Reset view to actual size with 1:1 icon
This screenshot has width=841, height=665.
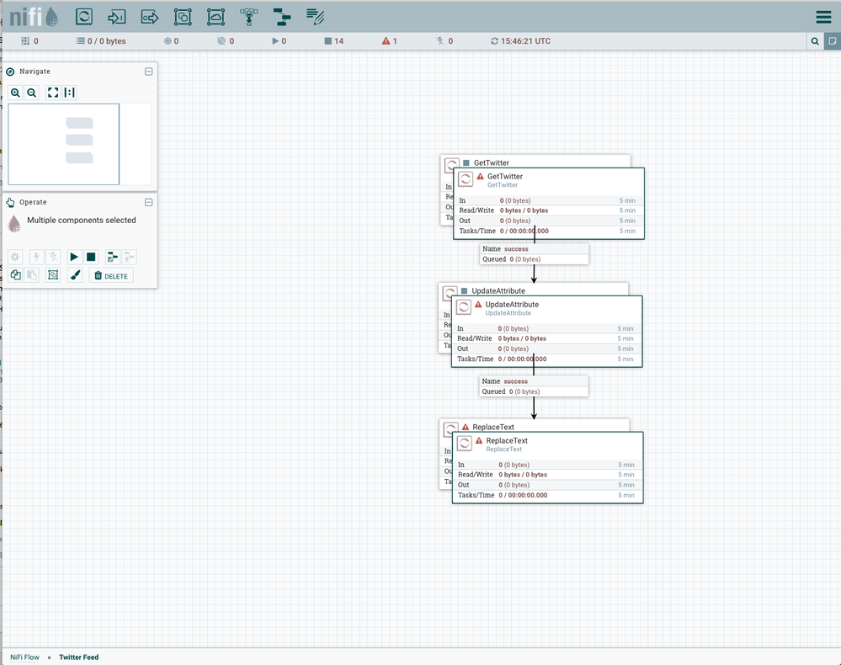[x=68, y=93]
